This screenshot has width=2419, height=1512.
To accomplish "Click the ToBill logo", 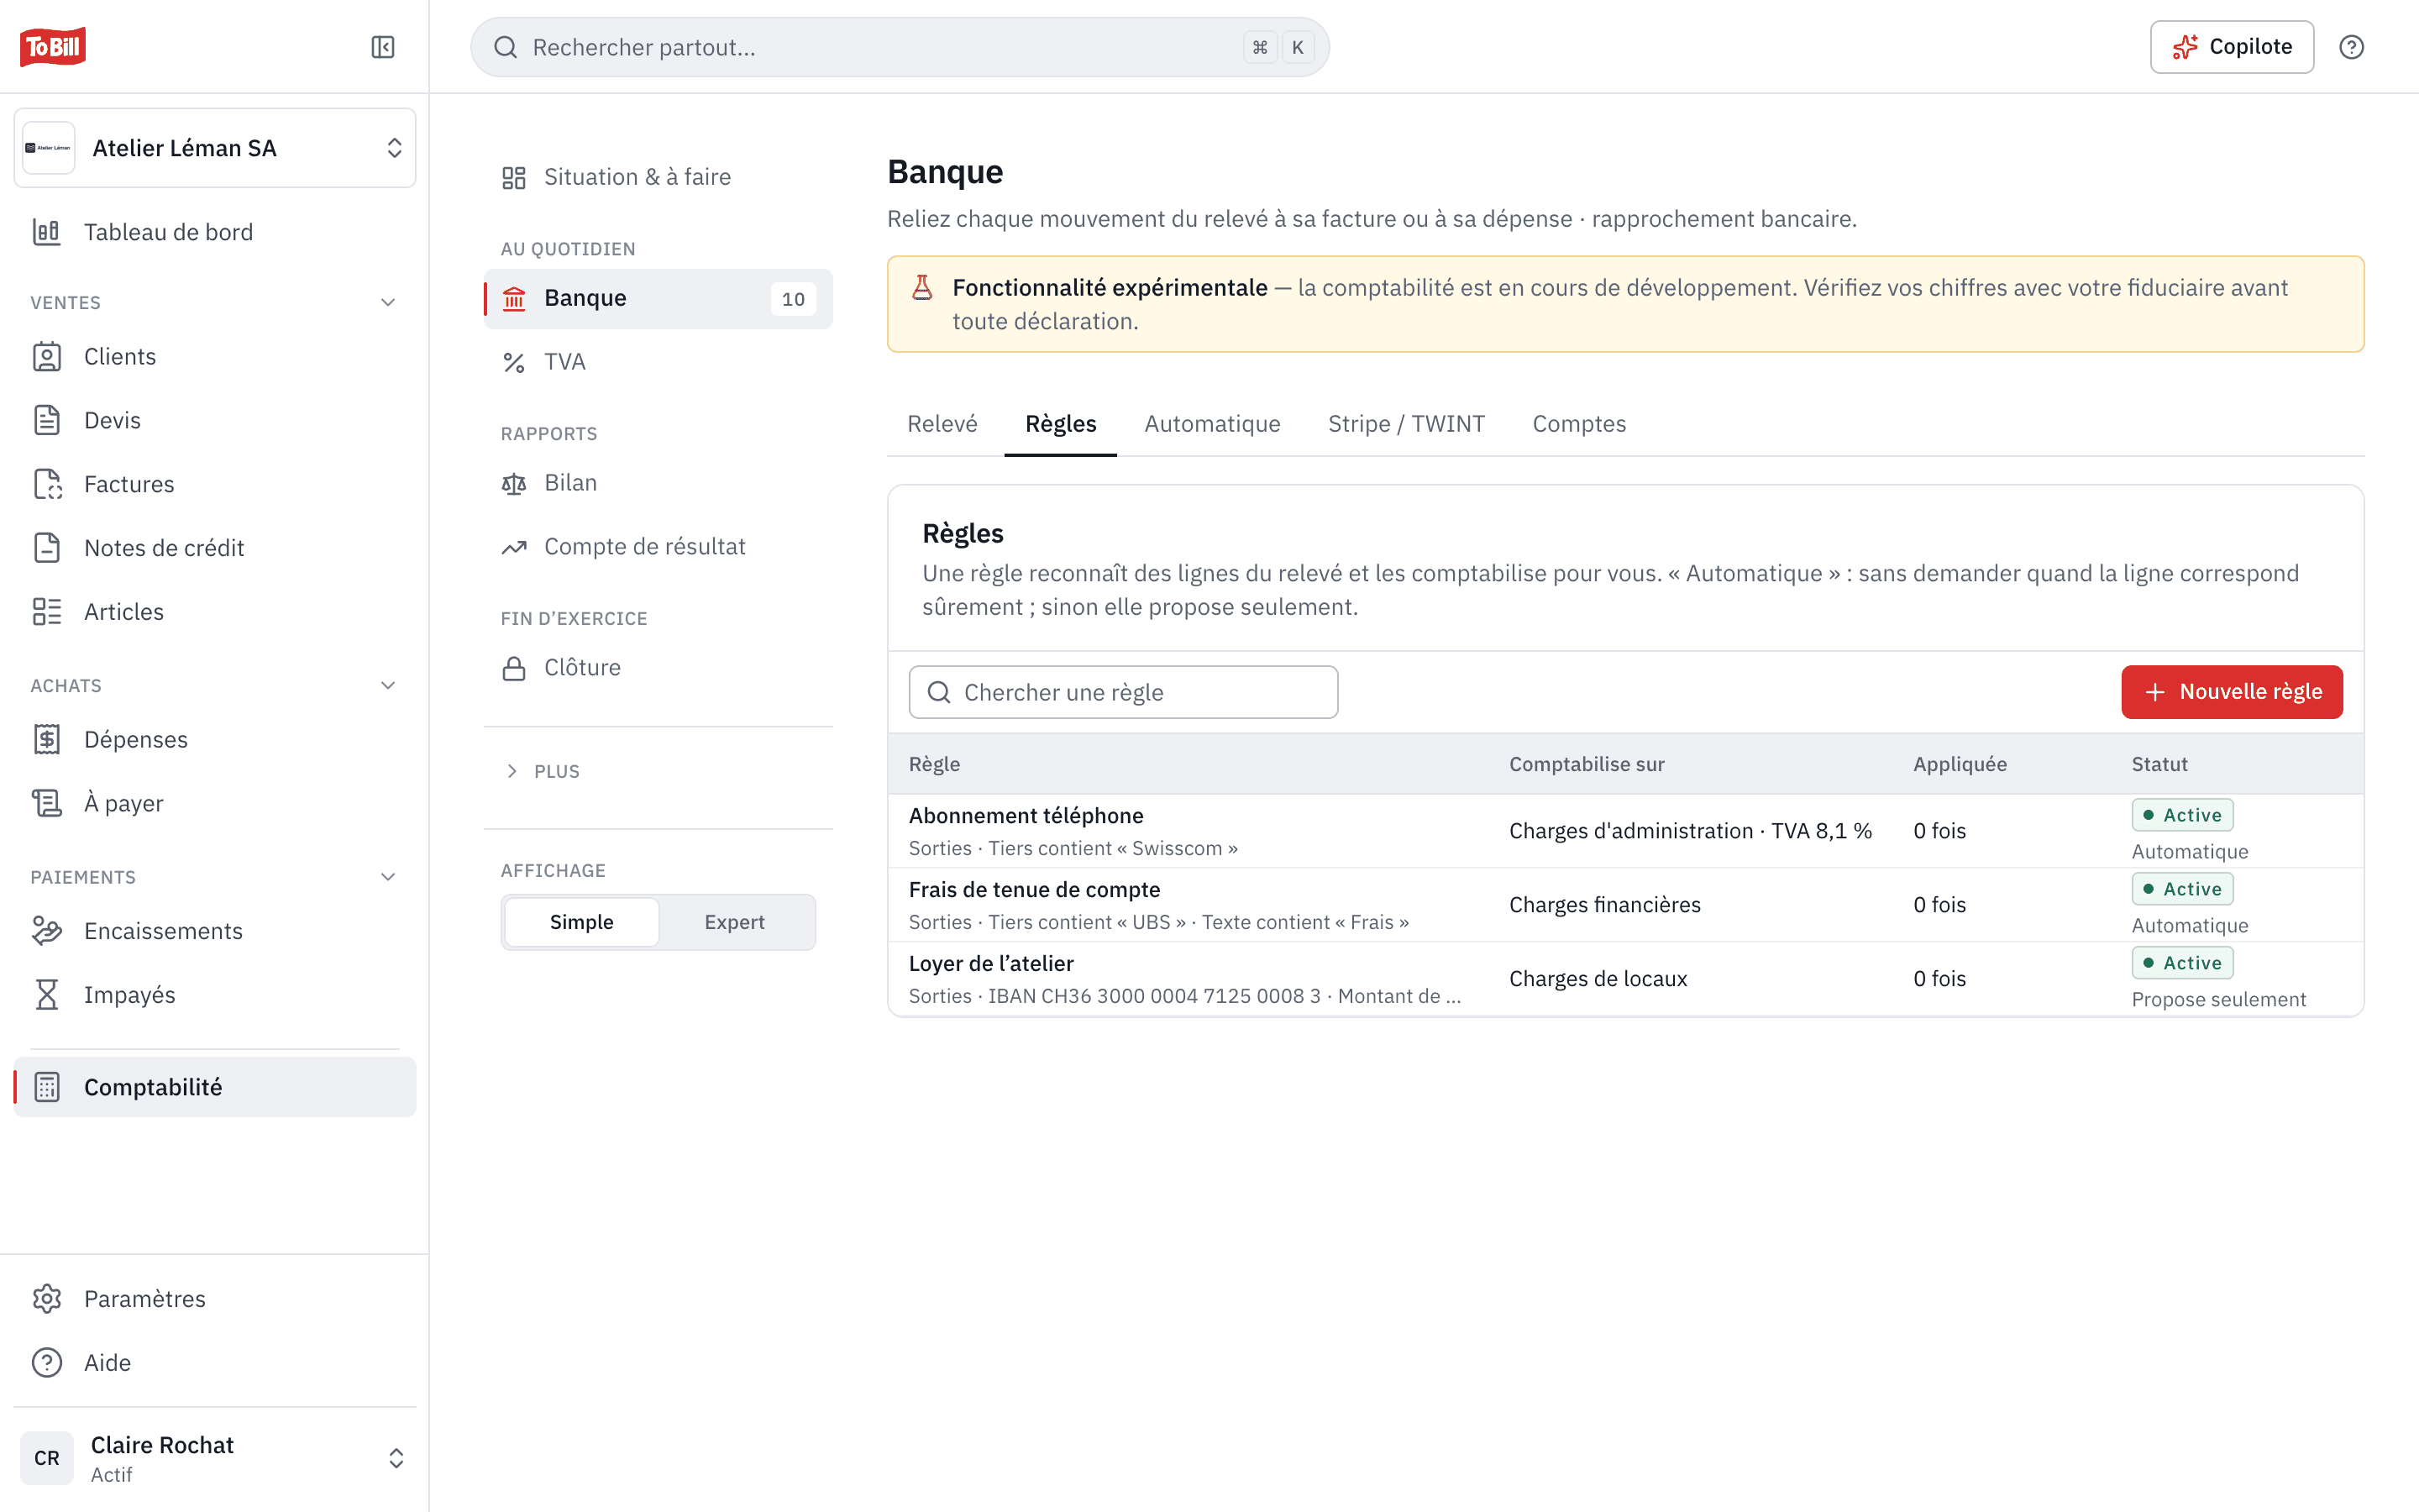I will click(53, 46).
